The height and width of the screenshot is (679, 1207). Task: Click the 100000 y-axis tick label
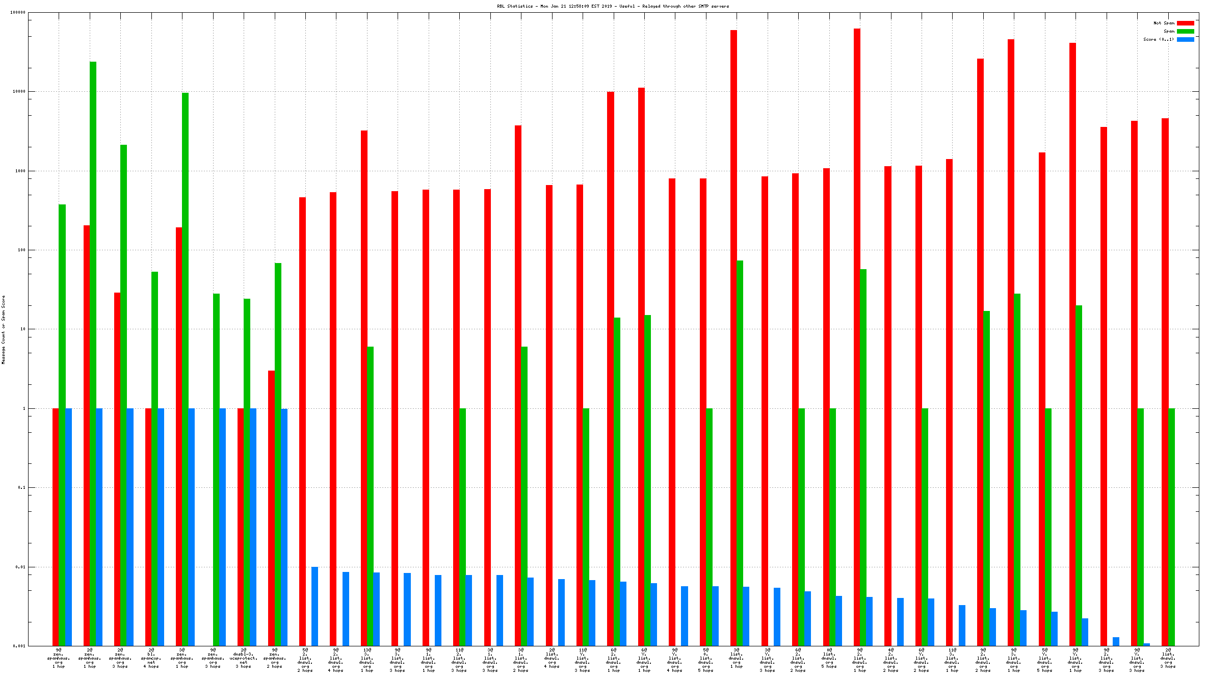[17, 12]
